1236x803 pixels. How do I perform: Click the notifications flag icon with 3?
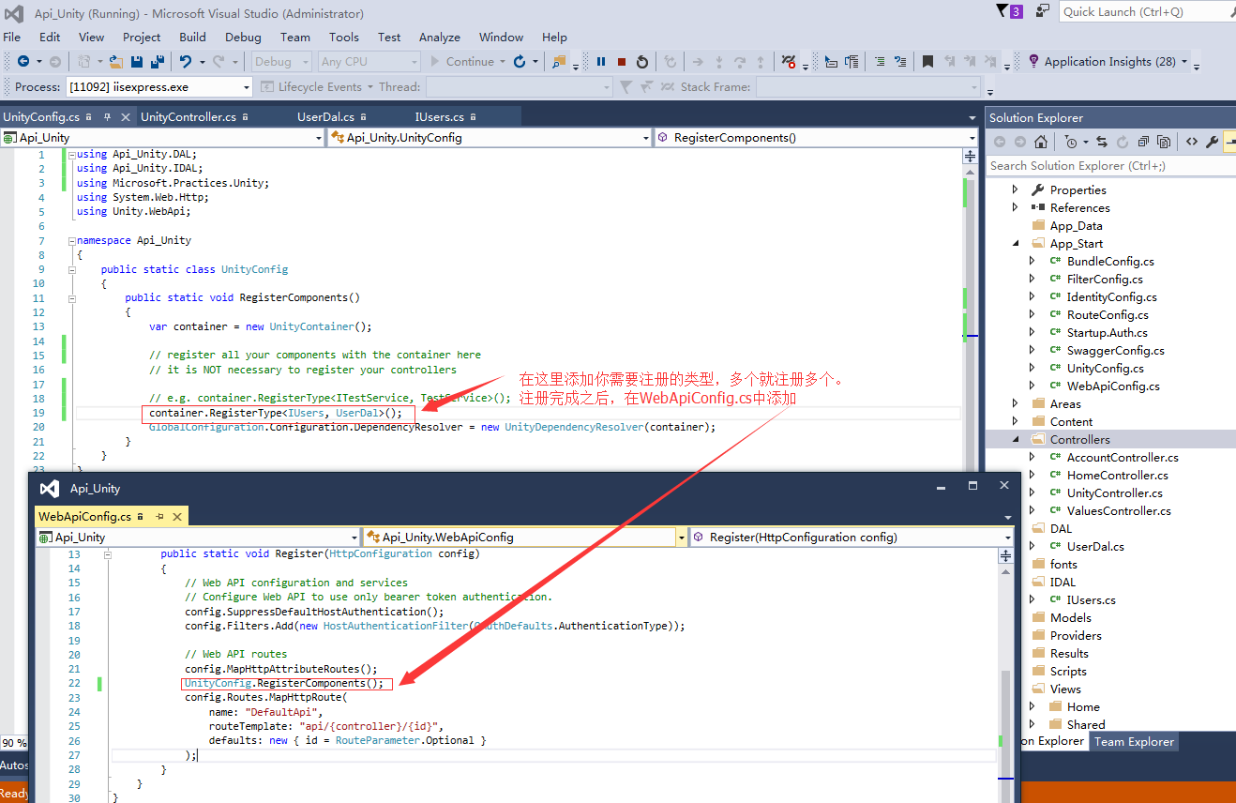point(1009,11)
